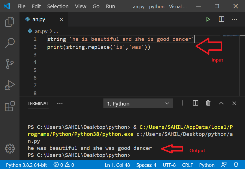245x169 pixels.
Task: Click the breadcrumb ellipsis after an.py
Action: click(x=56, y=32)
